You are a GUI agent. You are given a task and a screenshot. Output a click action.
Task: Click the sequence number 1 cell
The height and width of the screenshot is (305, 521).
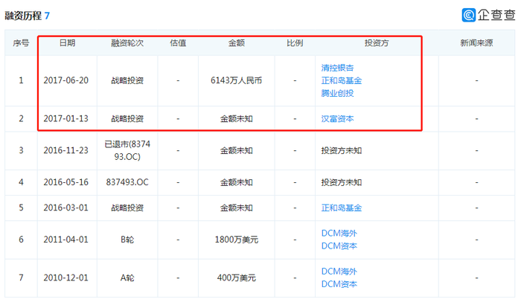point(21,80)
